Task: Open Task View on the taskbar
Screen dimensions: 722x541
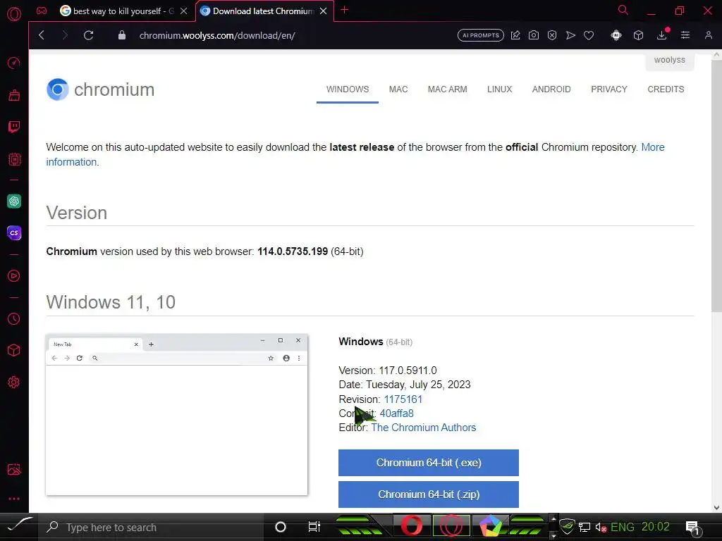Action: coord(314,527)
